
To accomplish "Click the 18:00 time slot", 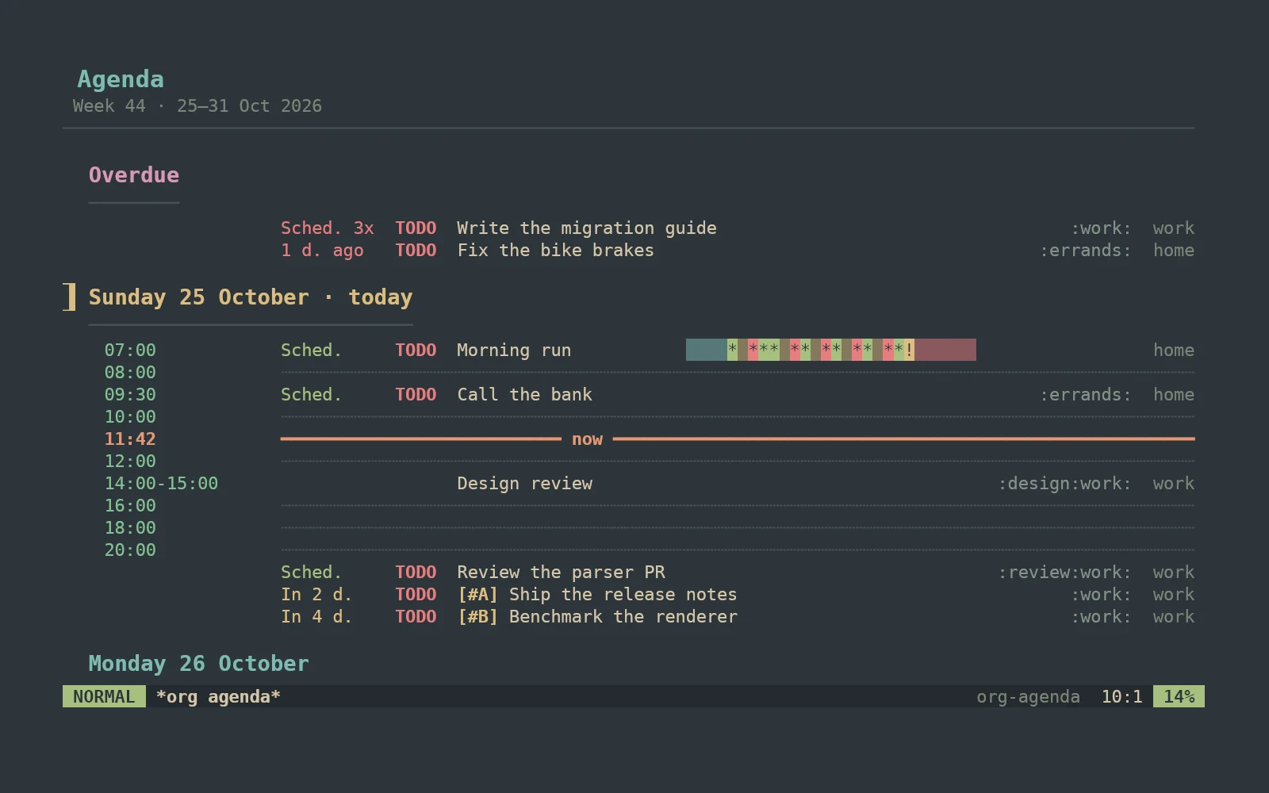I will [130, 528].
